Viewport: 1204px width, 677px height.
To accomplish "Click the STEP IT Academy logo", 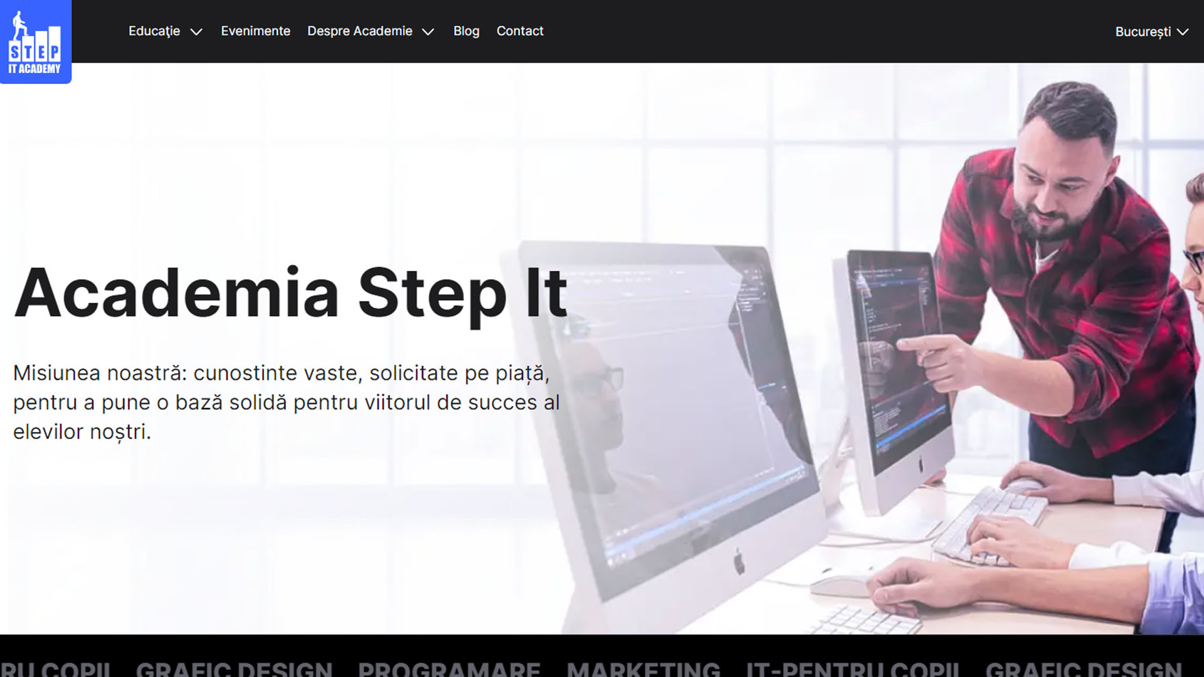I will click(35, 41).
